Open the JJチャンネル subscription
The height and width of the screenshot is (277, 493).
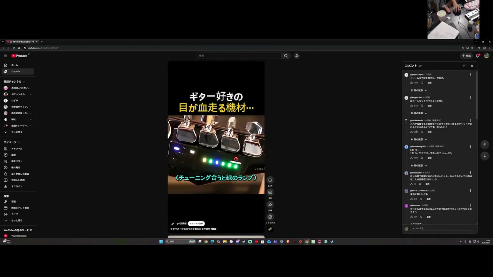tap(18, 94)
